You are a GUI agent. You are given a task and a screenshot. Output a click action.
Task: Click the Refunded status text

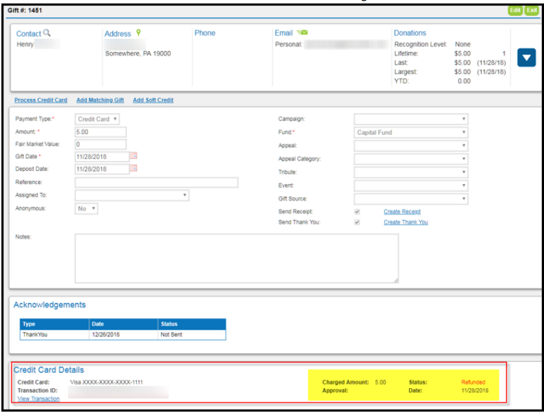[x=473, y=382]
